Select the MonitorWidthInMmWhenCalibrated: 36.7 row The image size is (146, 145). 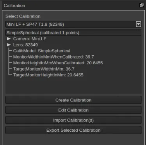(53, 57)
